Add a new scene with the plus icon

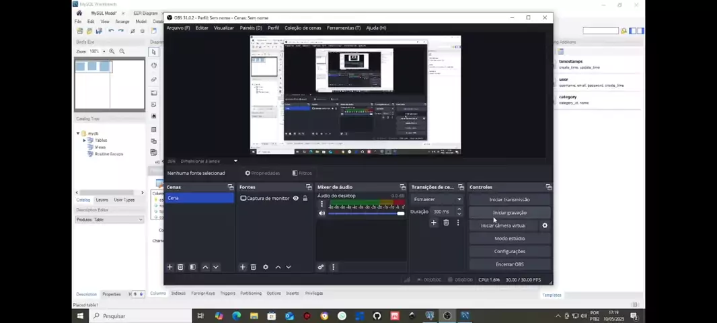click(169, 267)
